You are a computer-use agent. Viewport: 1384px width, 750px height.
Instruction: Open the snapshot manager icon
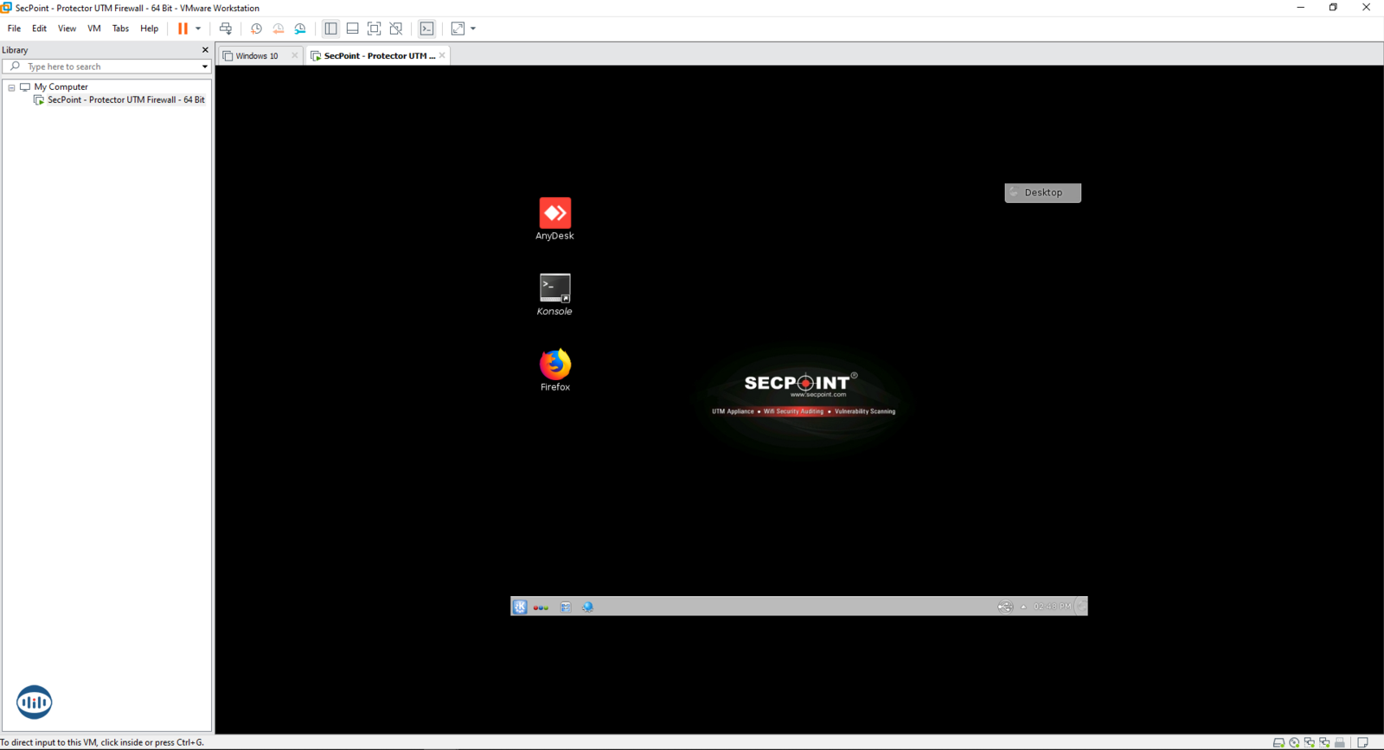[x=300, y=29]
